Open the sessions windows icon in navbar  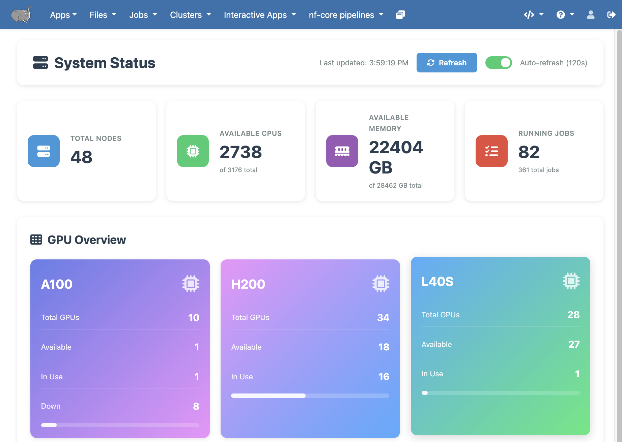pyautogui.click(x=400, y=15)
